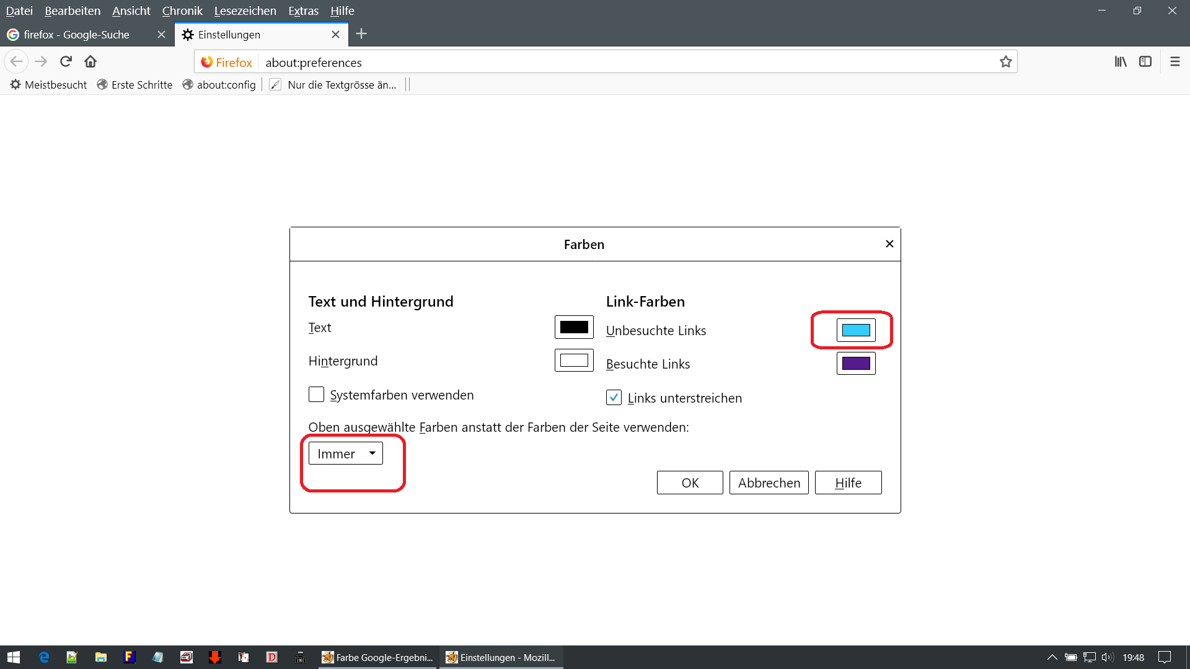
Task: Open the hamburger application menu
Action: [x=1175, y=61]
